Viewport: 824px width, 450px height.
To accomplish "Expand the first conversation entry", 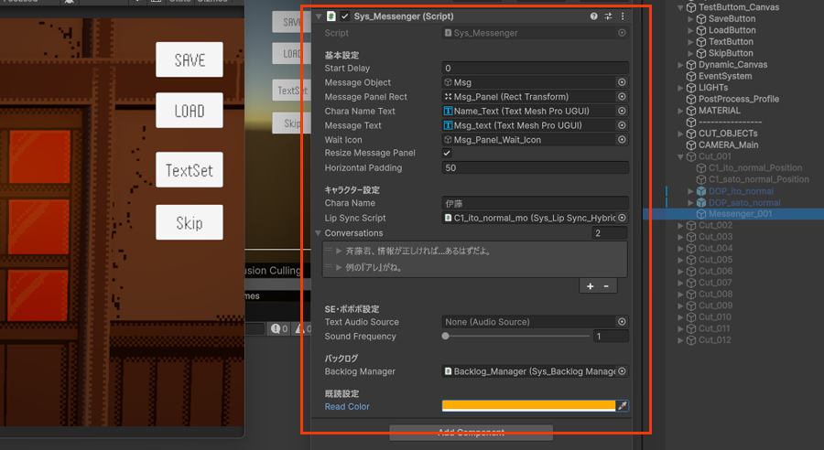I will (339, 251).
